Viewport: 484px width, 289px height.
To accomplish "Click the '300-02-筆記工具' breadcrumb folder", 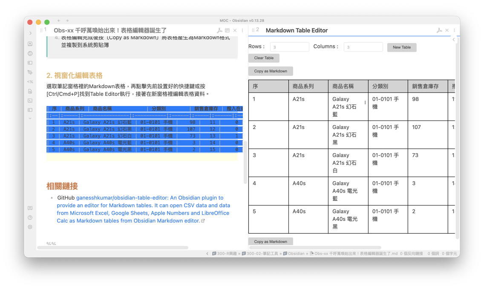I will coord(260,254).
